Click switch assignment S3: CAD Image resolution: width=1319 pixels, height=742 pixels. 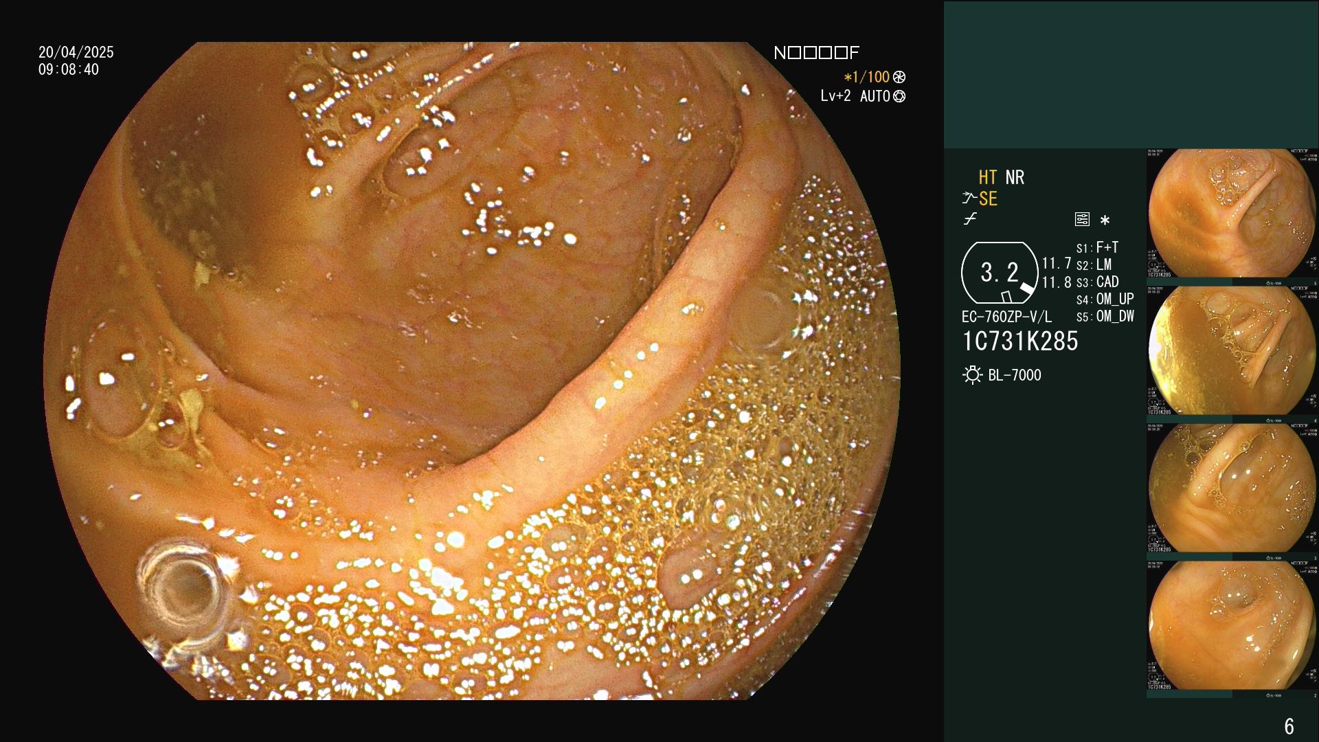(x=1097, y=282)
